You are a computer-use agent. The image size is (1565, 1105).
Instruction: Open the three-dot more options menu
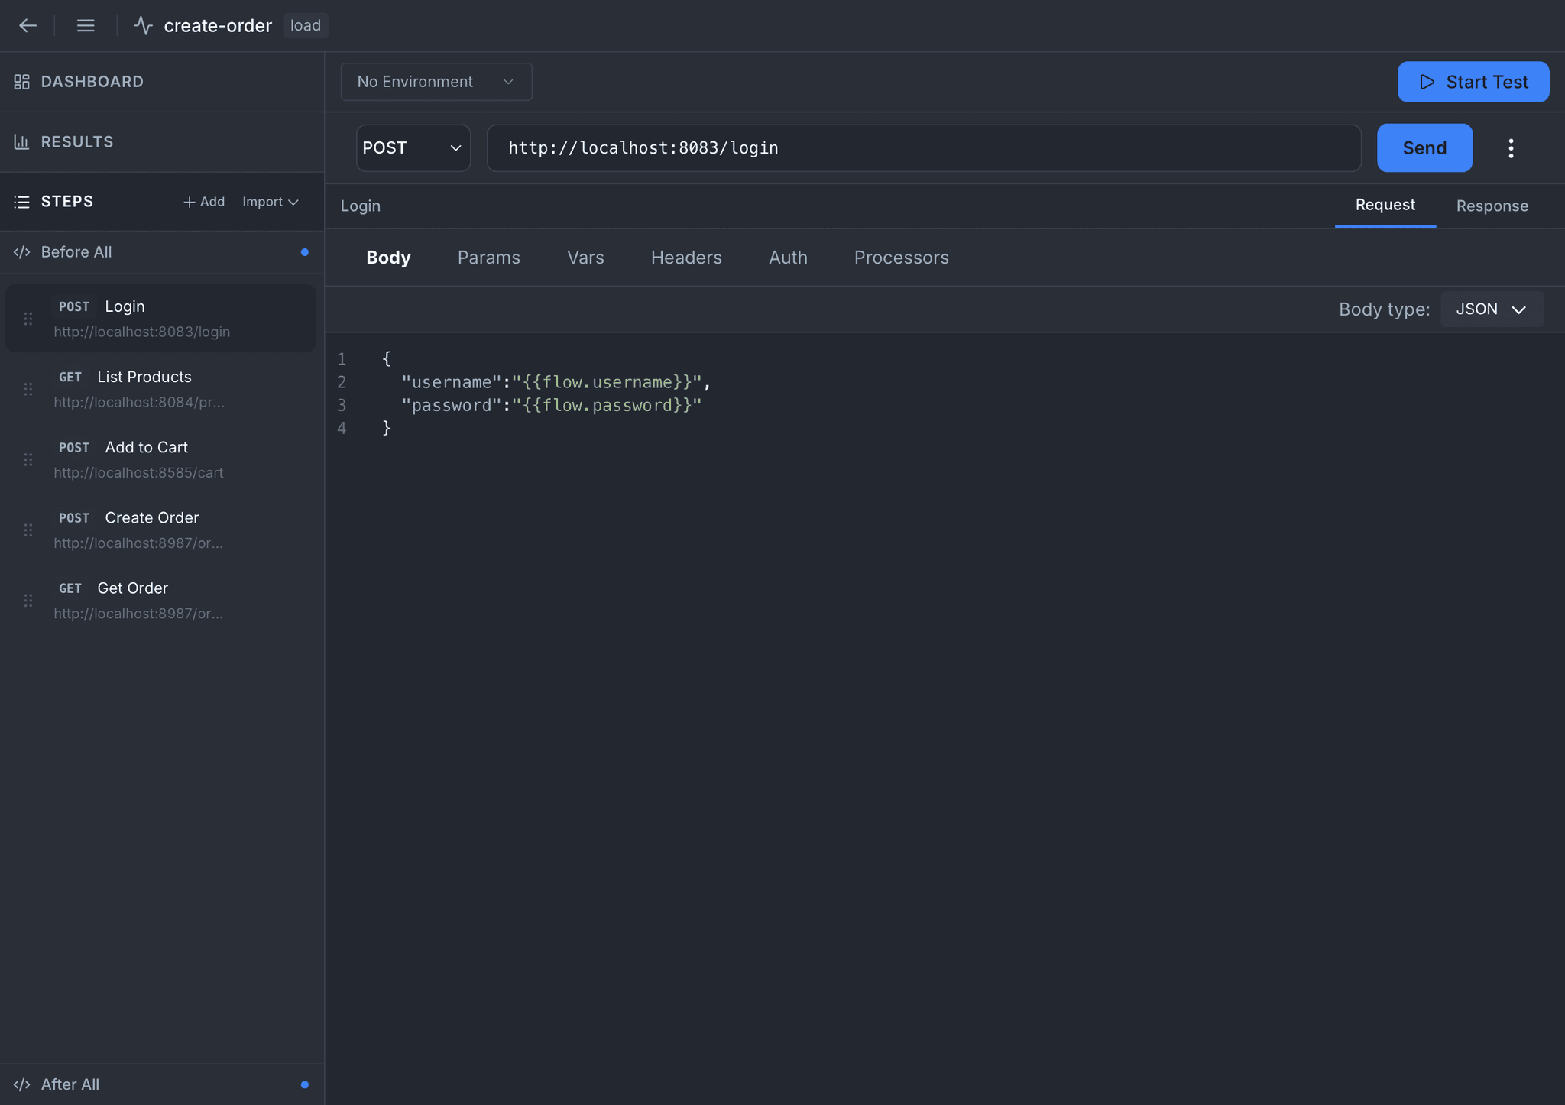coord(1511,148)
